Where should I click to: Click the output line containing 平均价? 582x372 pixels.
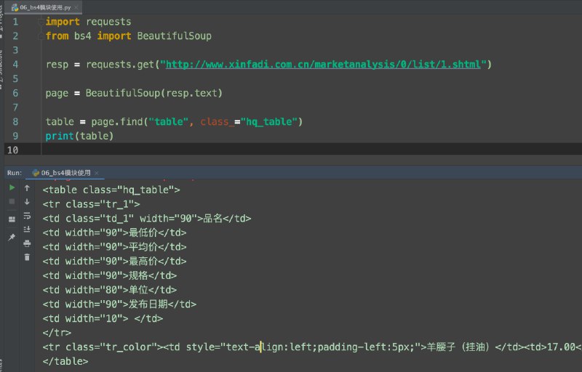114,247
